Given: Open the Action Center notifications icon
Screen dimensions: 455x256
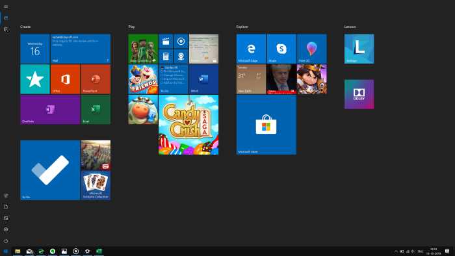Looking at the screenshot, I should tap(447, 251).
